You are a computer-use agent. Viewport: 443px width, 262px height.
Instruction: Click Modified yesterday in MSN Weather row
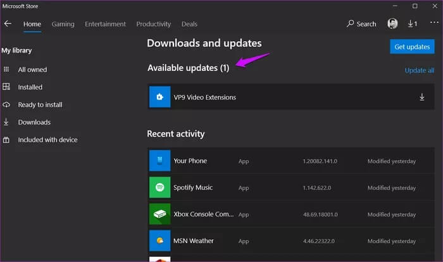click(392, 241)
